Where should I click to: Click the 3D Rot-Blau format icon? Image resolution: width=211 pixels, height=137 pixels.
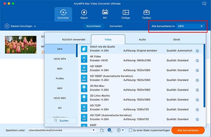tap(84, 88)
